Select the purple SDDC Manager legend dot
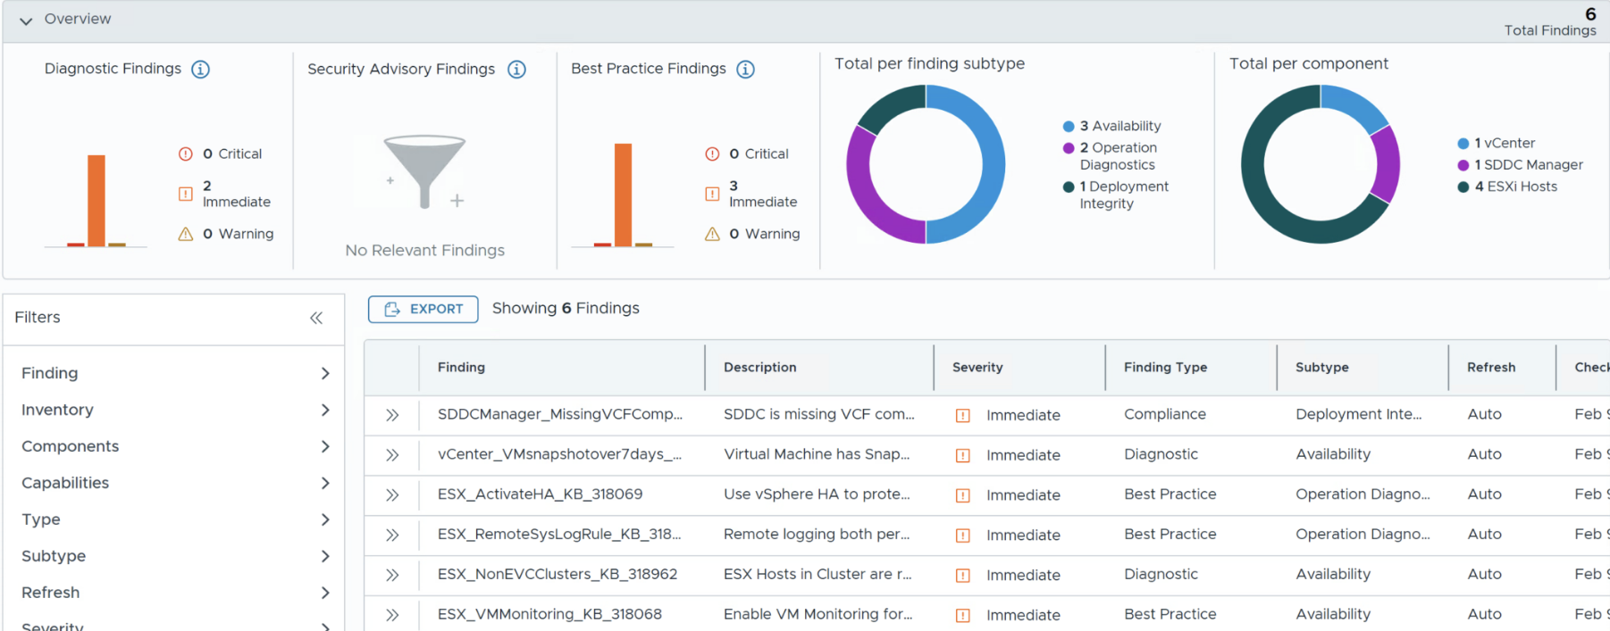Image resolution: width=1610 pixels, height=631 pixels. click(x=1463, y=165)
